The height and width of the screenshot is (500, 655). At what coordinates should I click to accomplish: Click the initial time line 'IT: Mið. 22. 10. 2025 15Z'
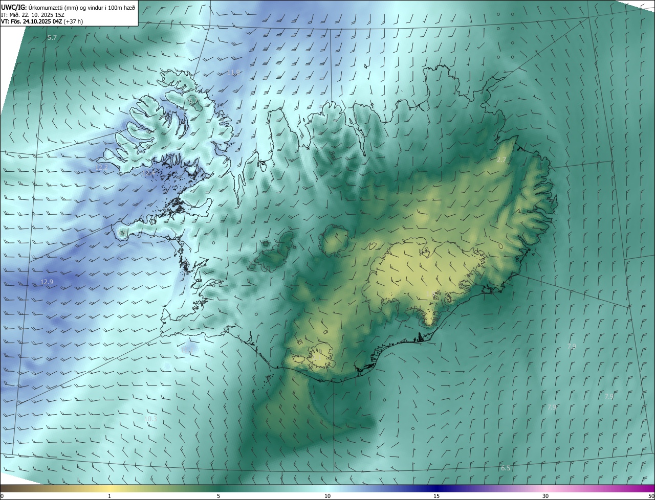click(x=34, y=15)
